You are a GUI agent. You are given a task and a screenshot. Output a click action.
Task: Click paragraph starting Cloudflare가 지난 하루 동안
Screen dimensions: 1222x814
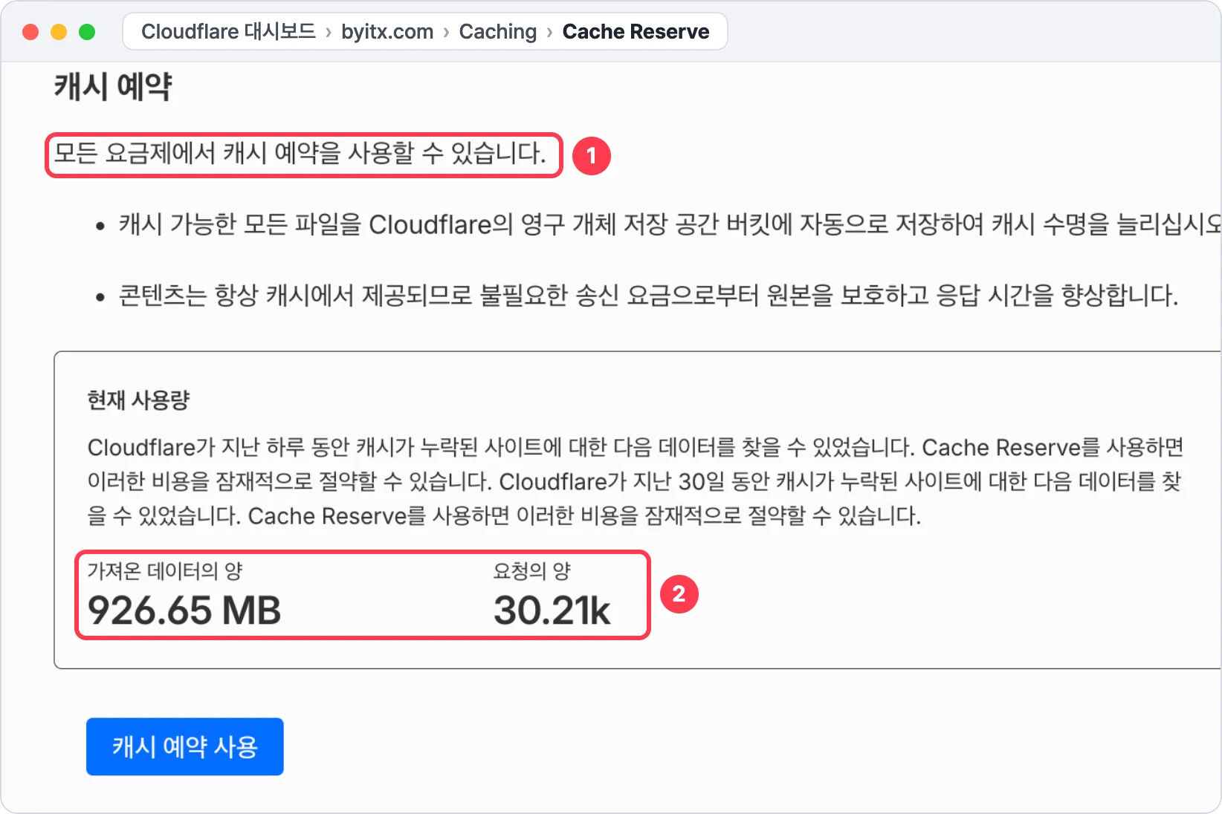(636, 481)
